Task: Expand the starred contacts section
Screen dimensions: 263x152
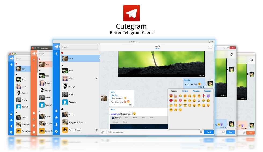Action: point(62,65)
